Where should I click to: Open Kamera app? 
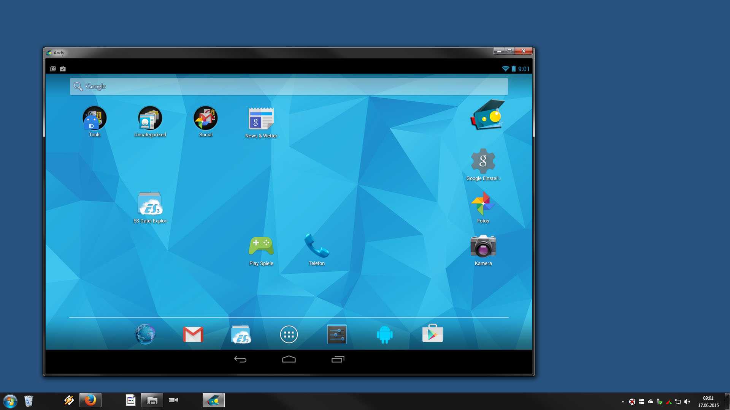point(482,247)
